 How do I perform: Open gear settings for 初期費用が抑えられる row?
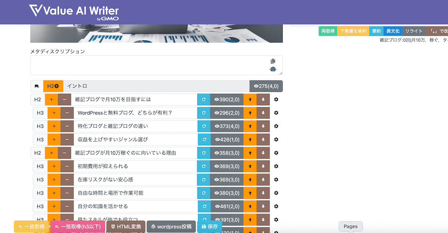(x=276, y=166)
